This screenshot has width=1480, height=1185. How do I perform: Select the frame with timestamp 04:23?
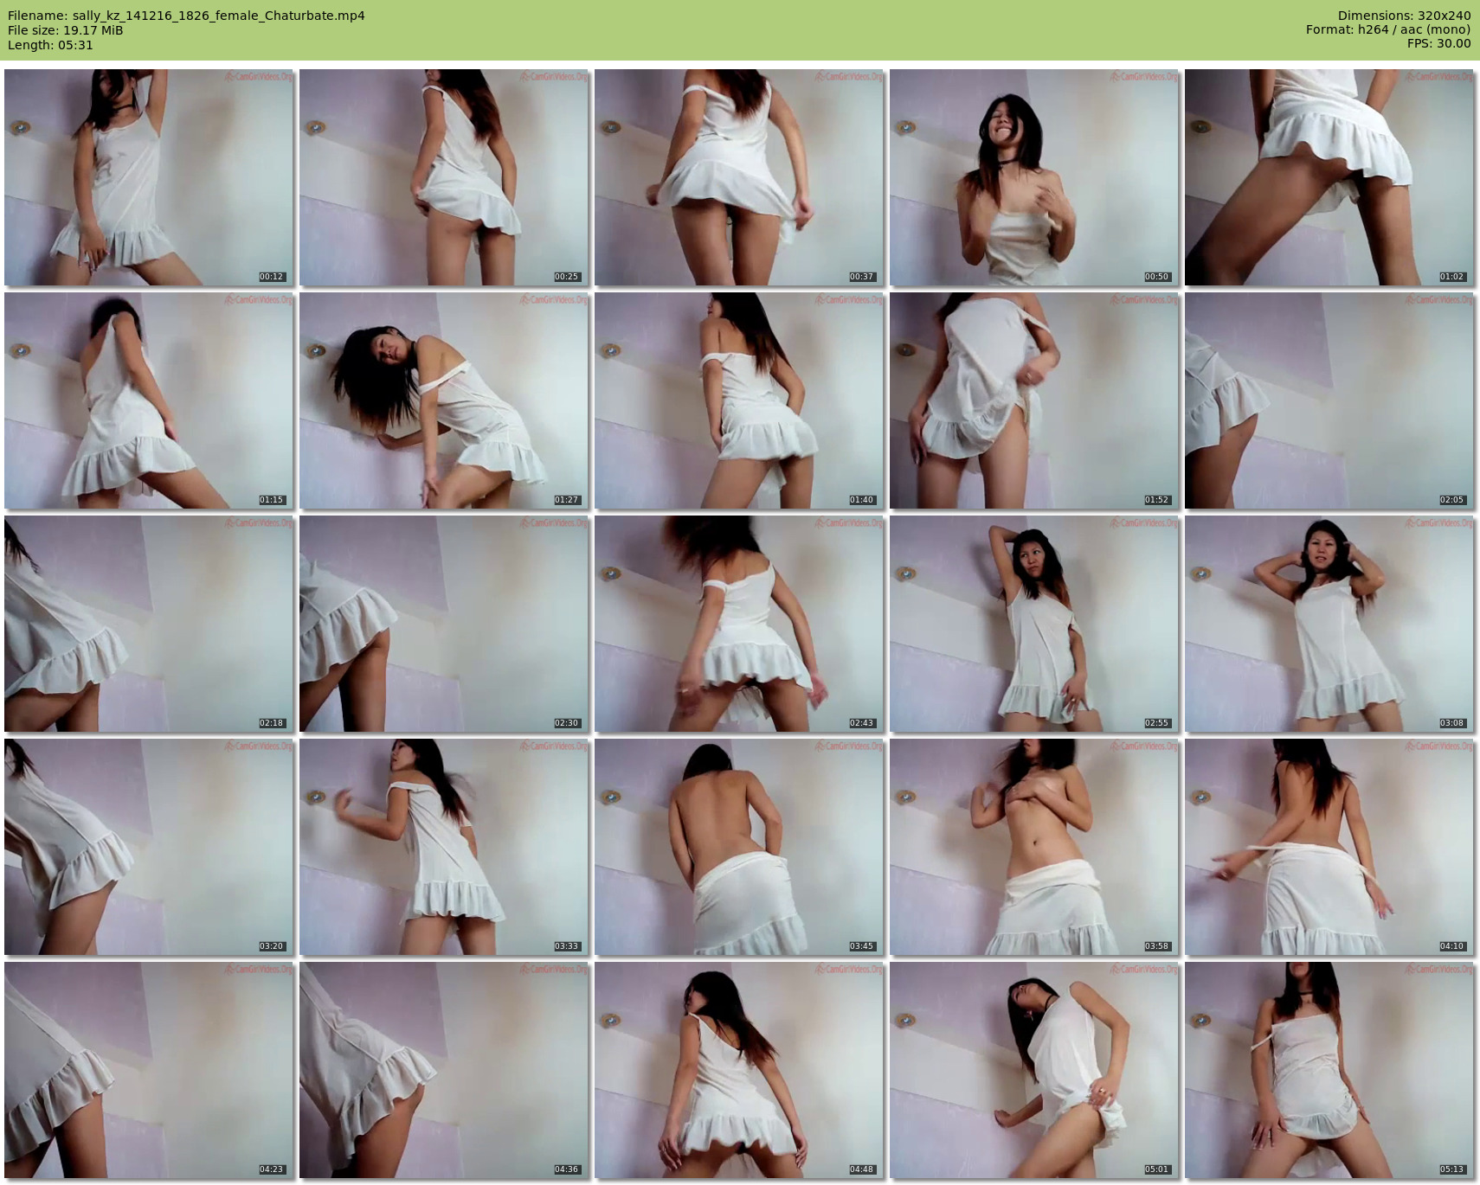tap(149, 1070)
